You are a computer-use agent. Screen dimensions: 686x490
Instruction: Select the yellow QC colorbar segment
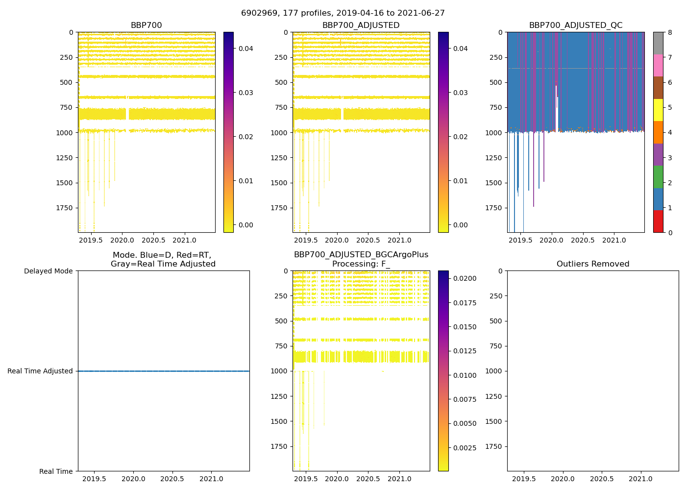(x=658, y=110)
